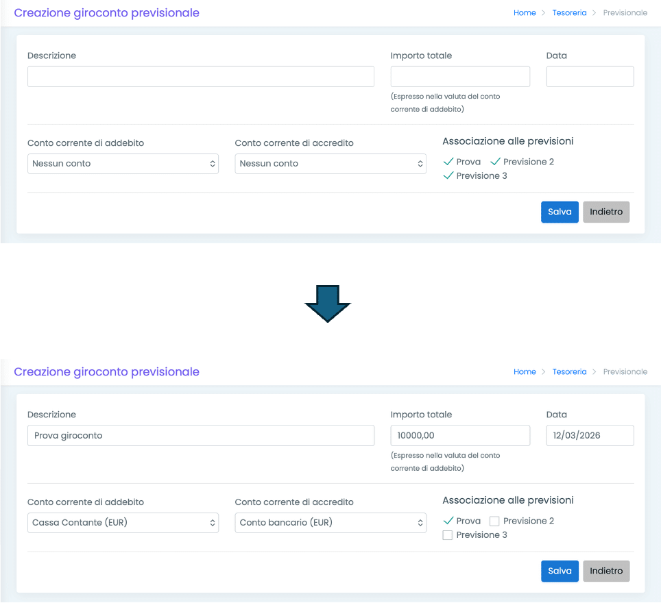Click the large blue downward arrow
This screenshot has height=603, width=661.
coord(328,302)
